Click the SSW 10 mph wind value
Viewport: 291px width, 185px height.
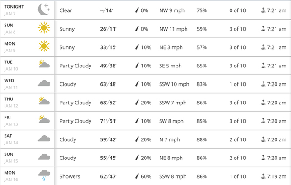(x=174, y=84)
